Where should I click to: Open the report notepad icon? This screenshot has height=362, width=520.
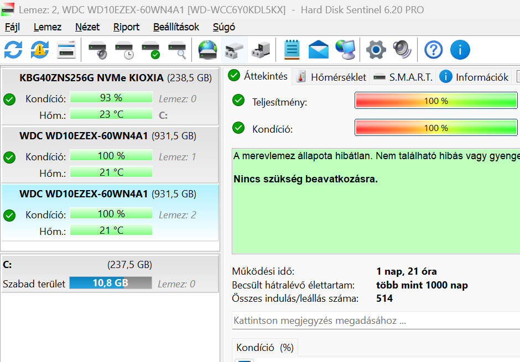tap(292, 50)
